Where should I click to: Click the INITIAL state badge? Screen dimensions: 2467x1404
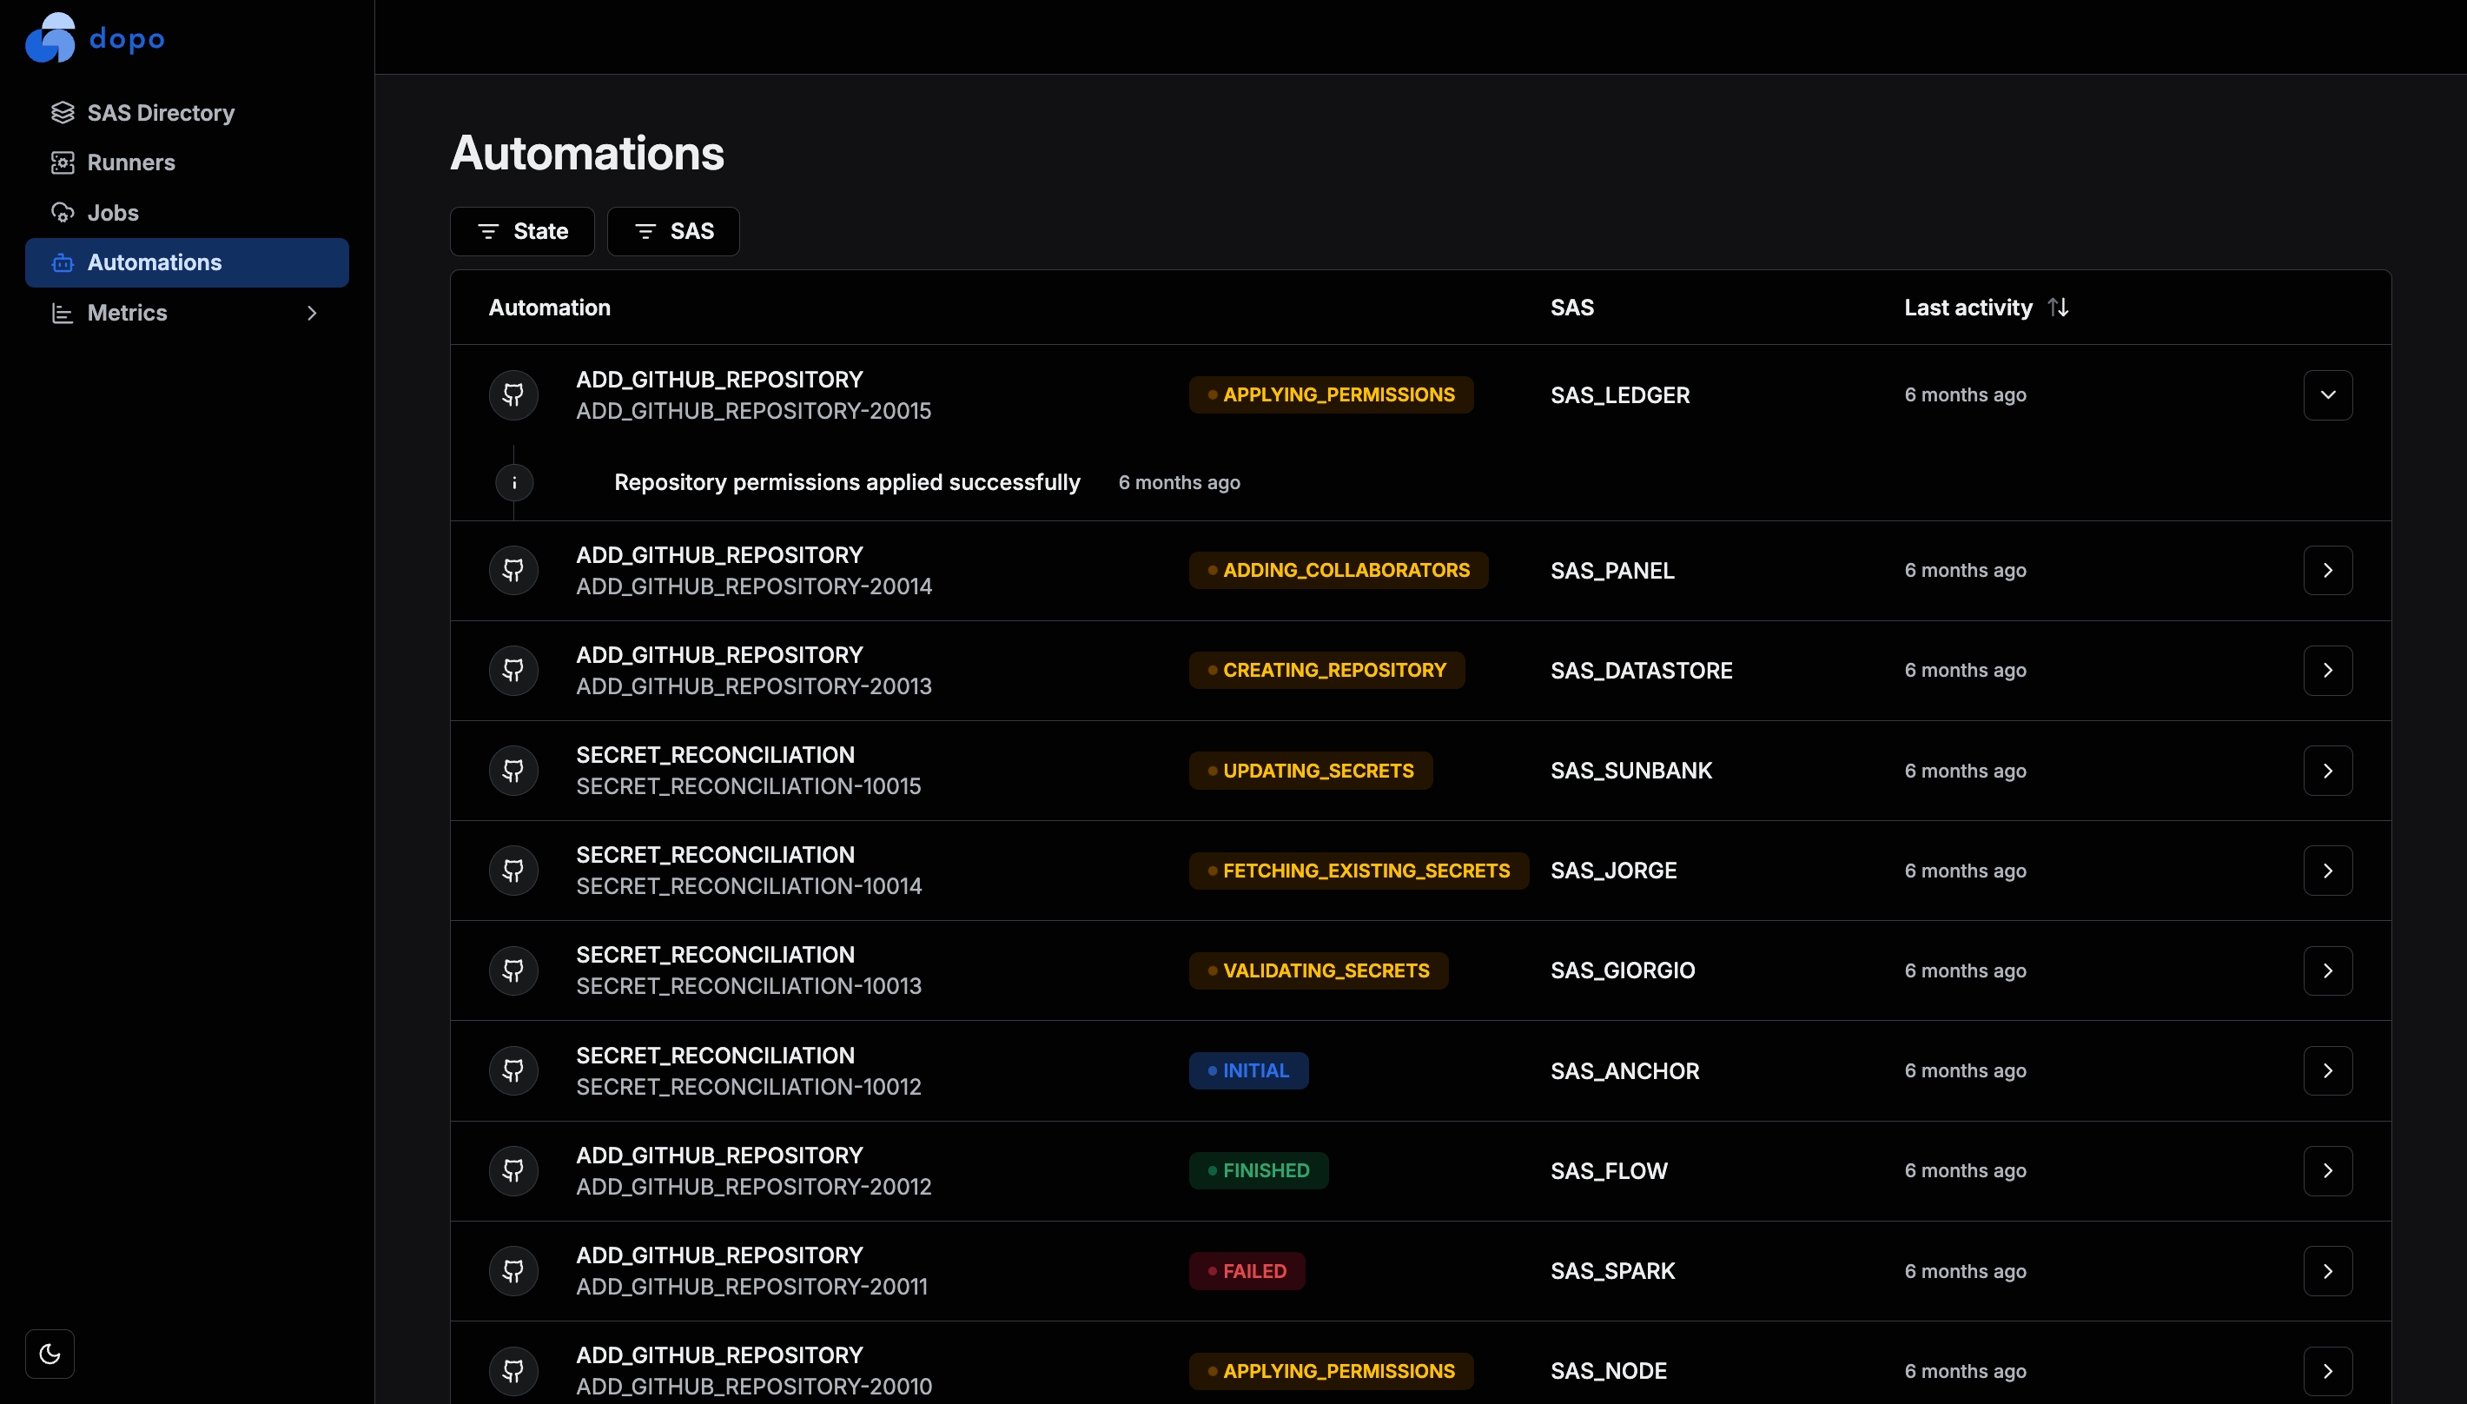[x=1248, y=1070]
